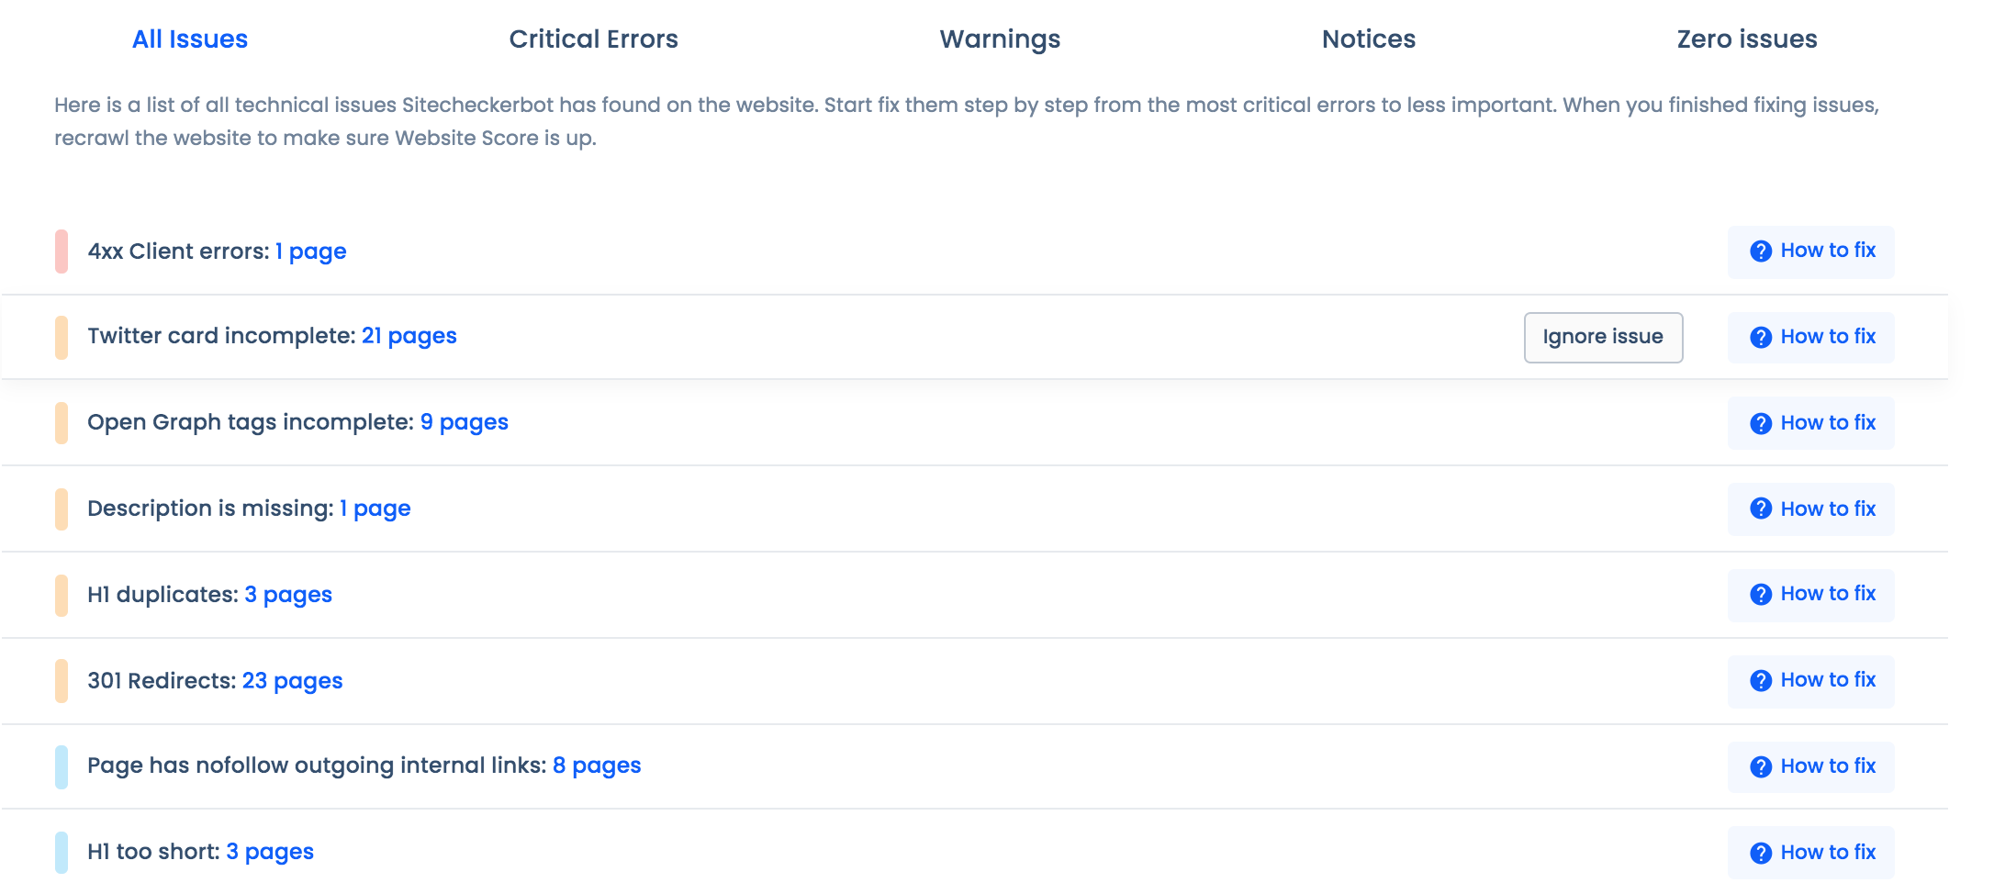This screenshot has height=894, width=1994.
Task: Click the blue severity marker for H1 too short
Action: coord(62,852)
